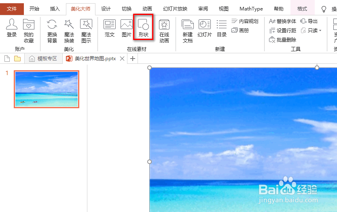Add a new tab with plus button
337x212 pixels.
[x=133, y=59]
